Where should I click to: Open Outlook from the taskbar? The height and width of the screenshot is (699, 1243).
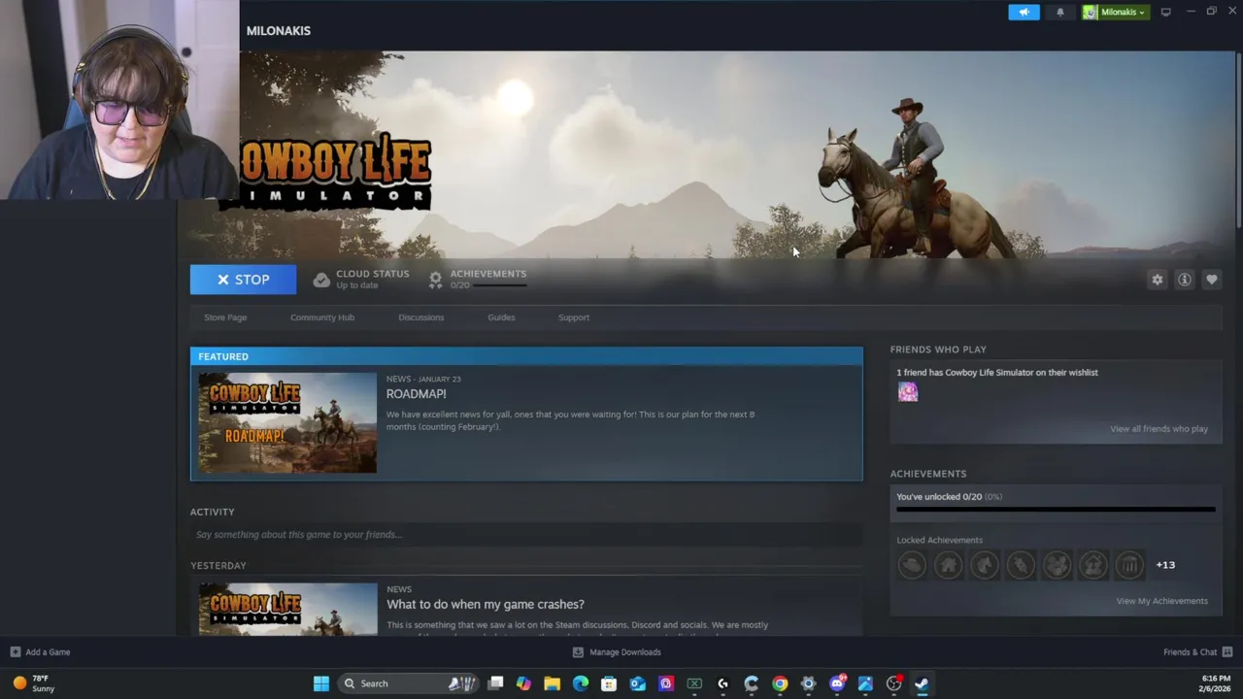[x=637, y=683]
